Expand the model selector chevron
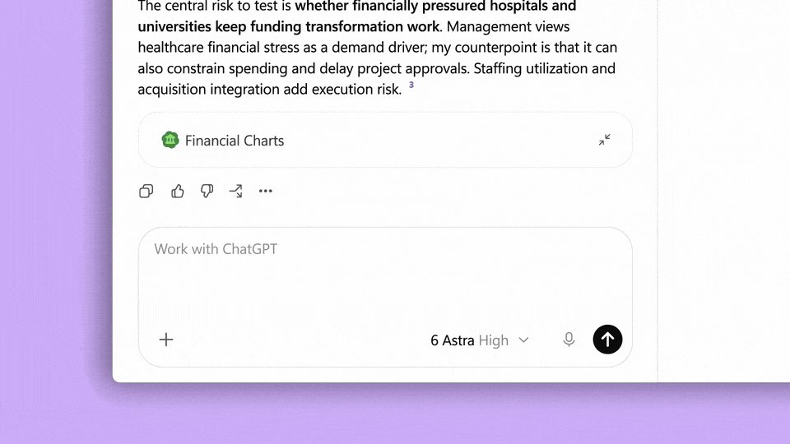The image size is (790, 444). point(524,340)
